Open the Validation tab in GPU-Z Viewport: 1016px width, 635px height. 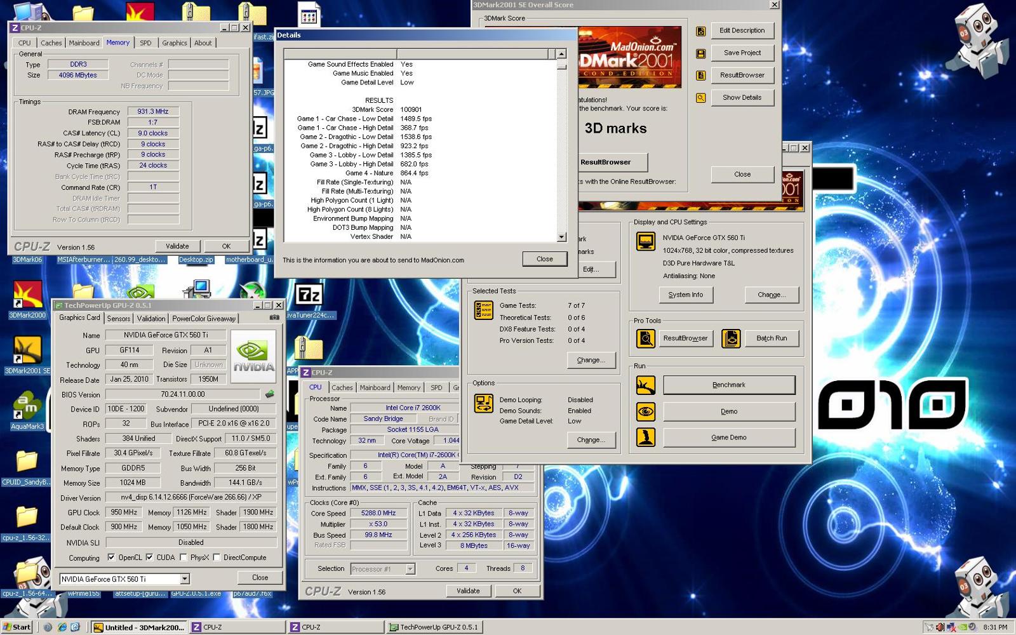pos(151,319)
